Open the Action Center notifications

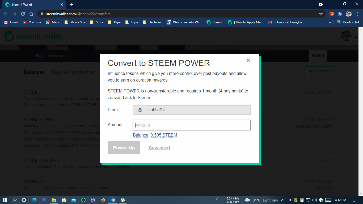point(354,200)
